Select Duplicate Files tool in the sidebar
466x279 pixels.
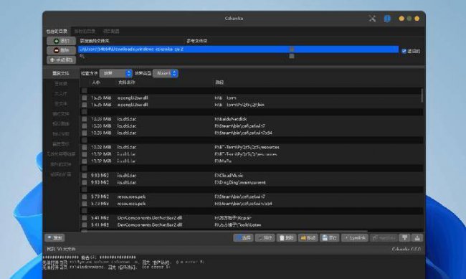tap(61, 73)
